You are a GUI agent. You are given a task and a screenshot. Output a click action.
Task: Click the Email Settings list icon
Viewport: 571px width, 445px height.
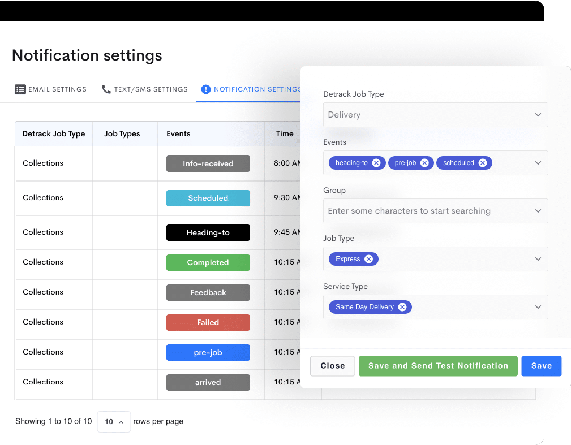coord(20,89)
